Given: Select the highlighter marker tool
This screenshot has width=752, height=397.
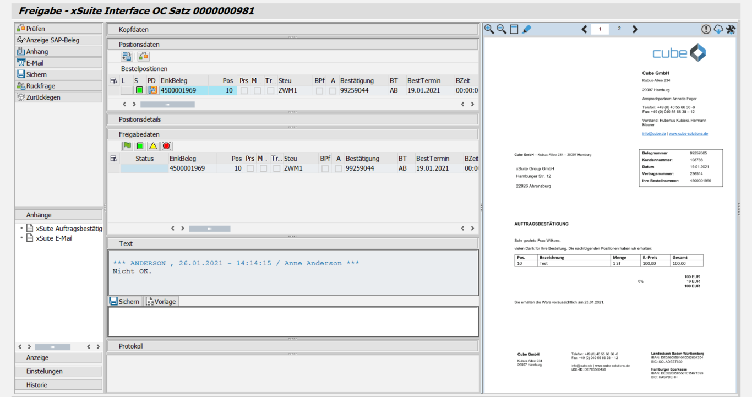Looking at the screenshot, I should tap(527, 29).
